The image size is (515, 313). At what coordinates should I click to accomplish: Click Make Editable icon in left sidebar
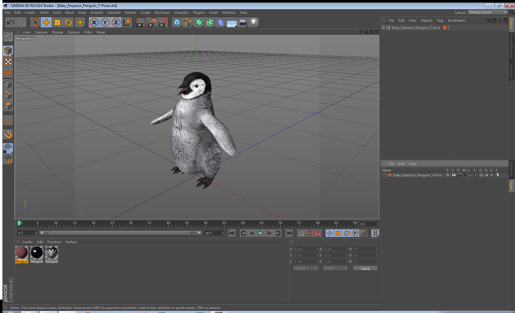[x=8, y=37]
